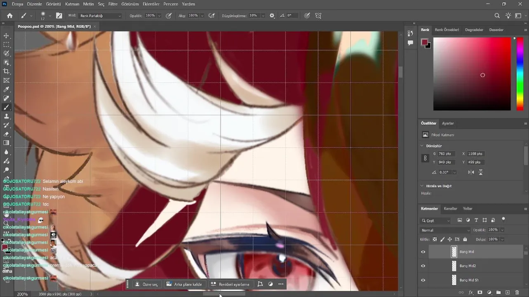529x297 pixels.
Task: Switch to the Kanallar tab
Action: pos(450,209)
